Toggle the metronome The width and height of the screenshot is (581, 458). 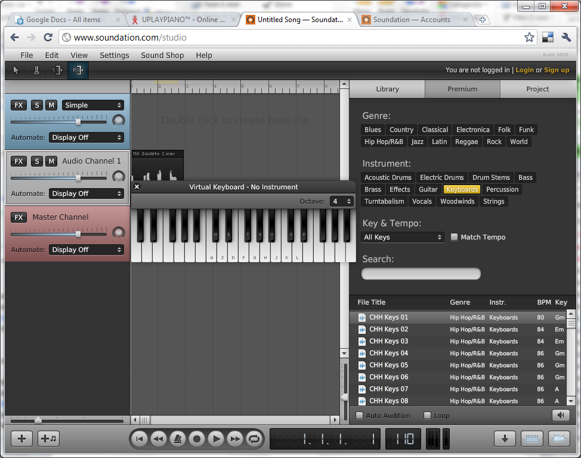click(178, 439)
